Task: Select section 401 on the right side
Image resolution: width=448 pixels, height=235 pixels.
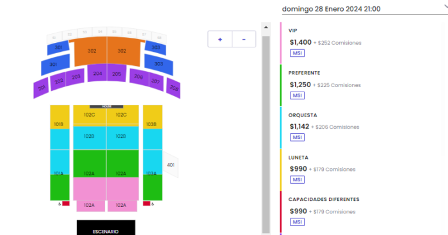Action: coord(171,165)
